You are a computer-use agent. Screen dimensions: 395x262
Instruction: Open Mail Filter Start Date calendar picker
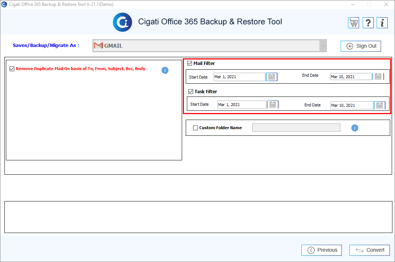[x=272, y=77]
